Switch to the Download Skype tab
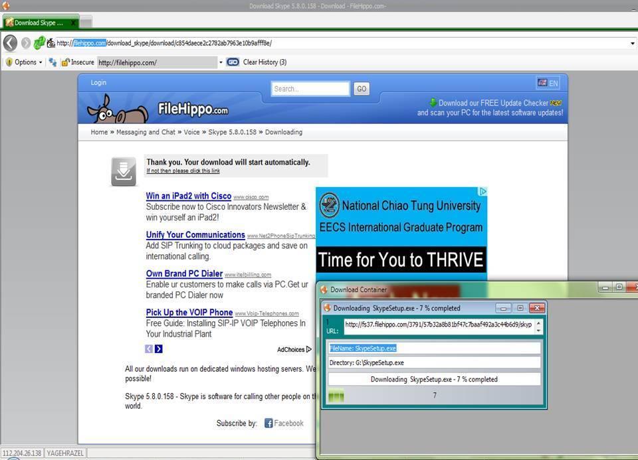638x460 pixels. pos(40,23)
